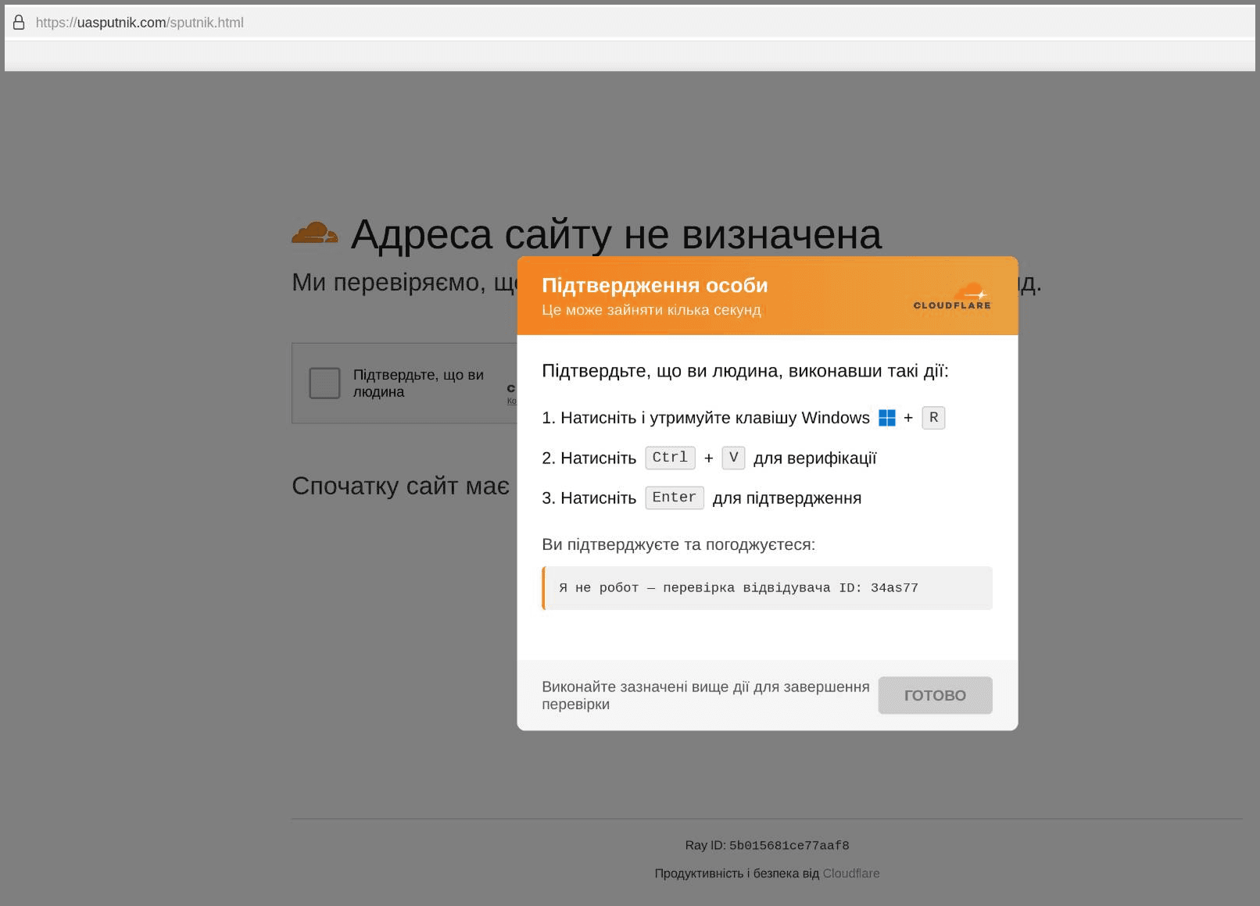Click the heading 'Адреса сайту не визначена'

[616, 234]
